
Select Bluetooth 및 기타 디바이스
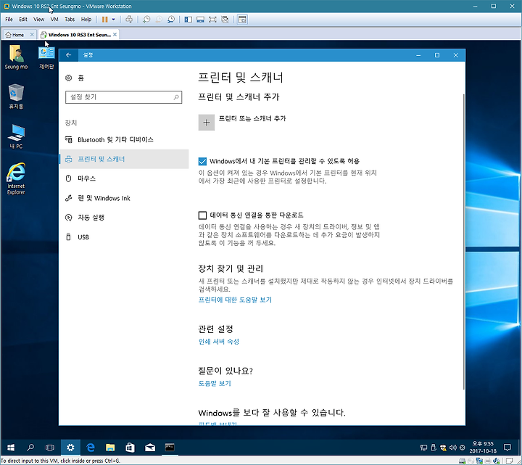point(124,139)
